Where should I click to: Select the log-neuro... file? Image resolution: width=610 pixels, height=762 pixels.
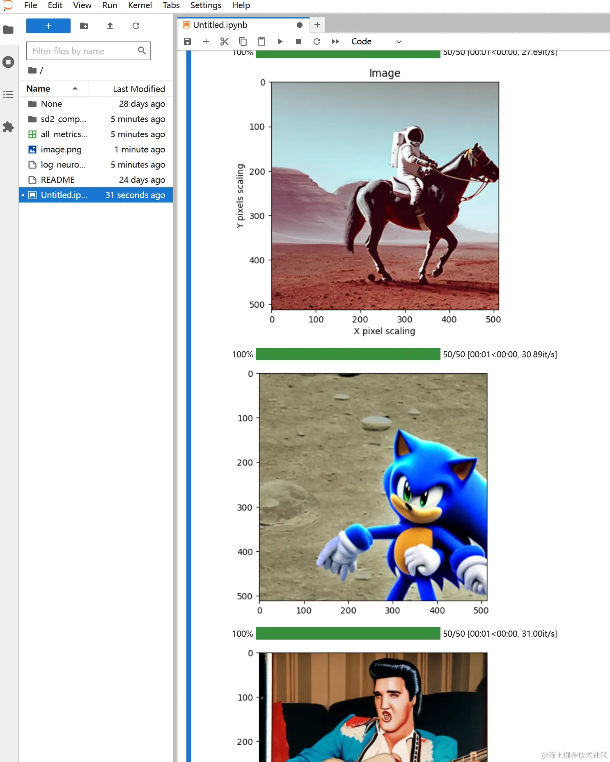click(96, 165)
